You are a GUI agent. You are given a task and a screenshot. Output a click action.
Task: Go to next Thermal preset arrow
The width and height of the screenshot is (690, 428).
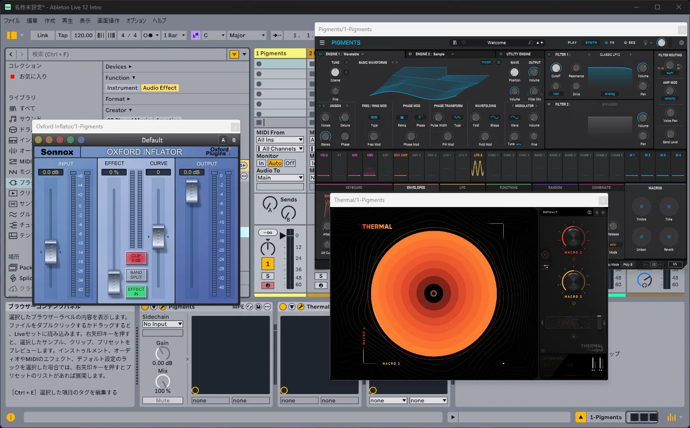click(603, 212)
